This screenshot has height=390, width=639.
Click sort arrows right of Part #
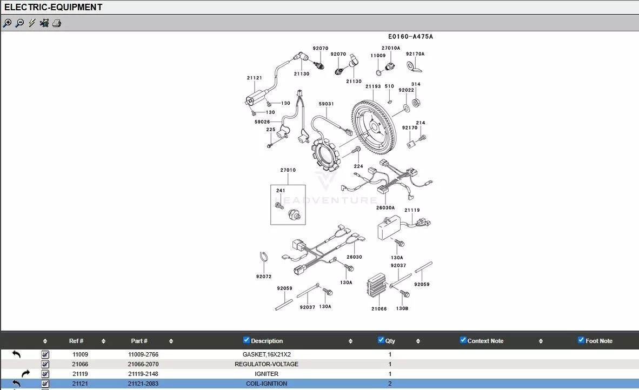point(171,341)
